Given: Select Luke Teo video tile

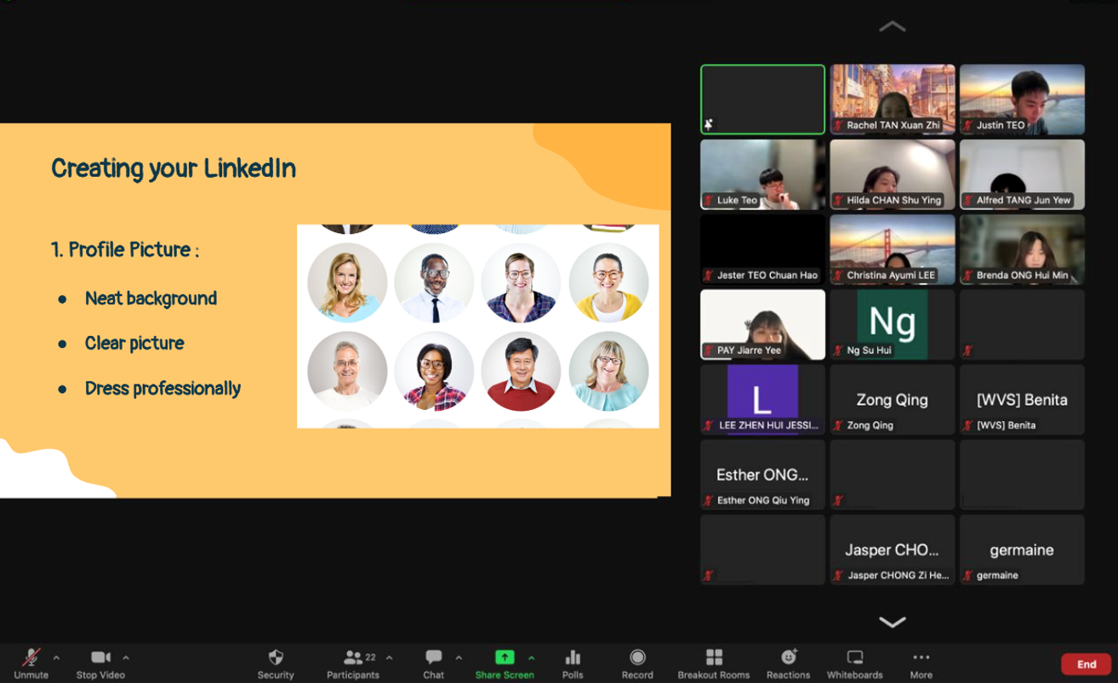Looking at the screenshot, I should click(x=762, y=174).
